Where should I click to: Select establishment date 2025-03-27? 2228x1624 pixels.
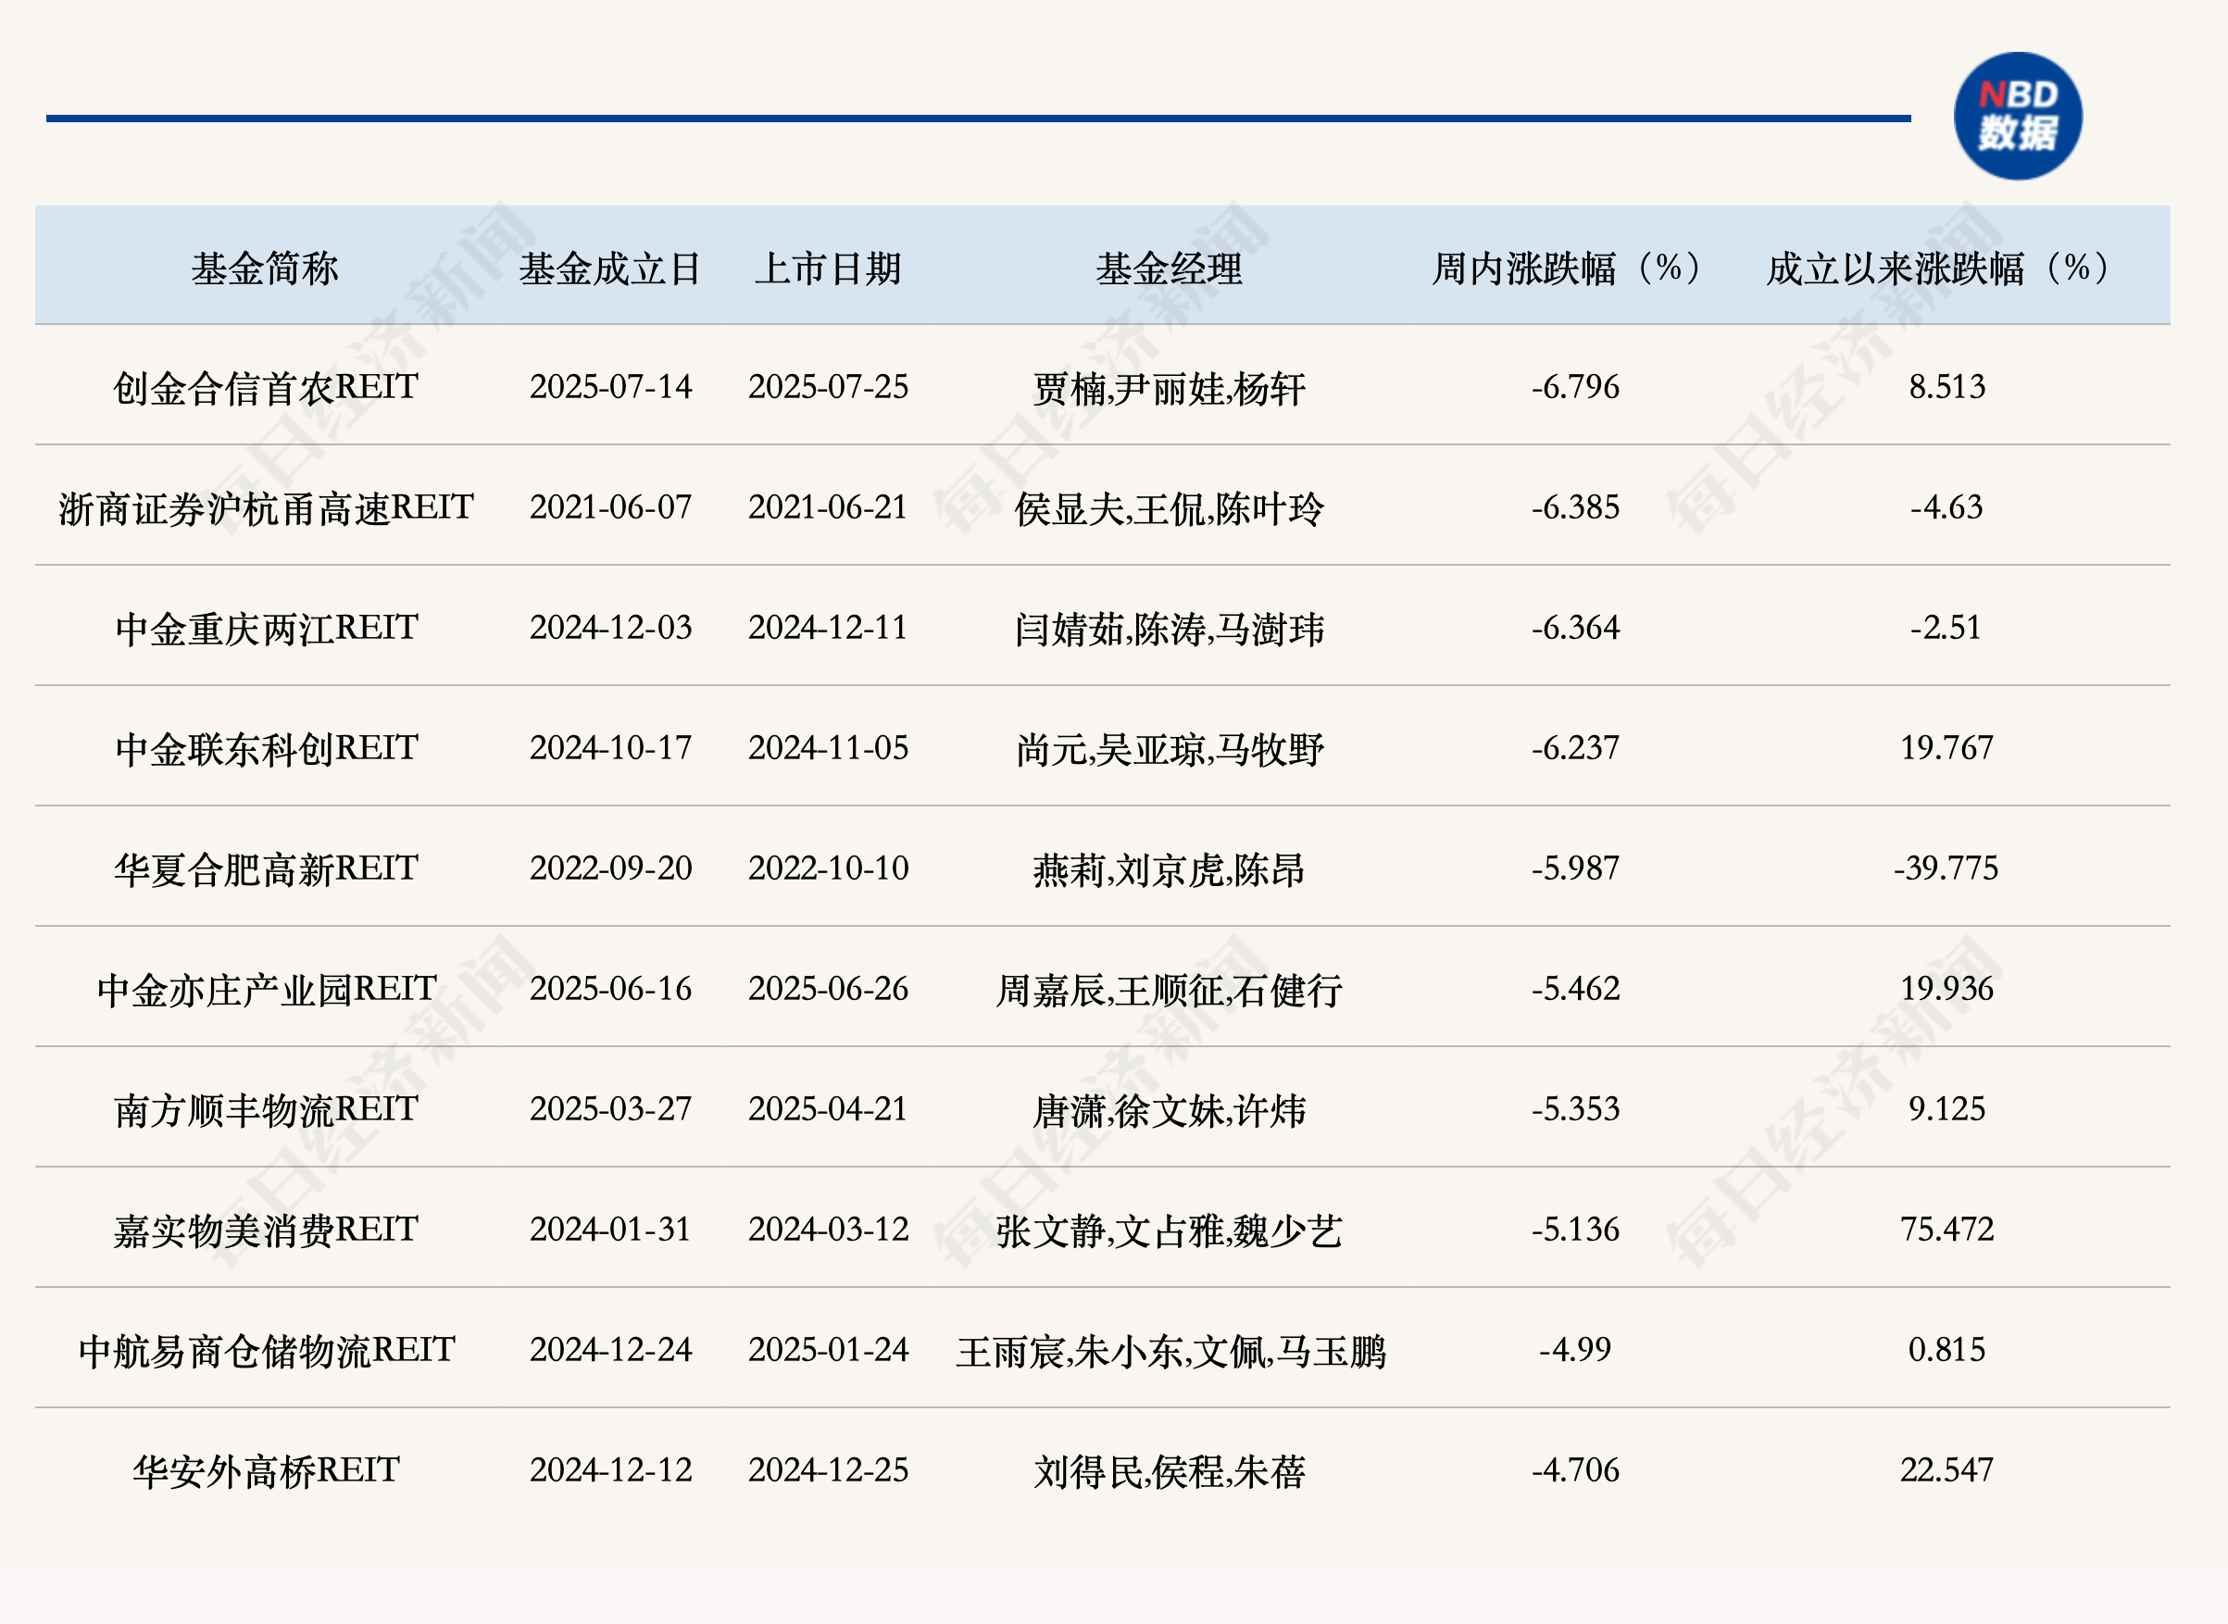tap(610, 1110)
